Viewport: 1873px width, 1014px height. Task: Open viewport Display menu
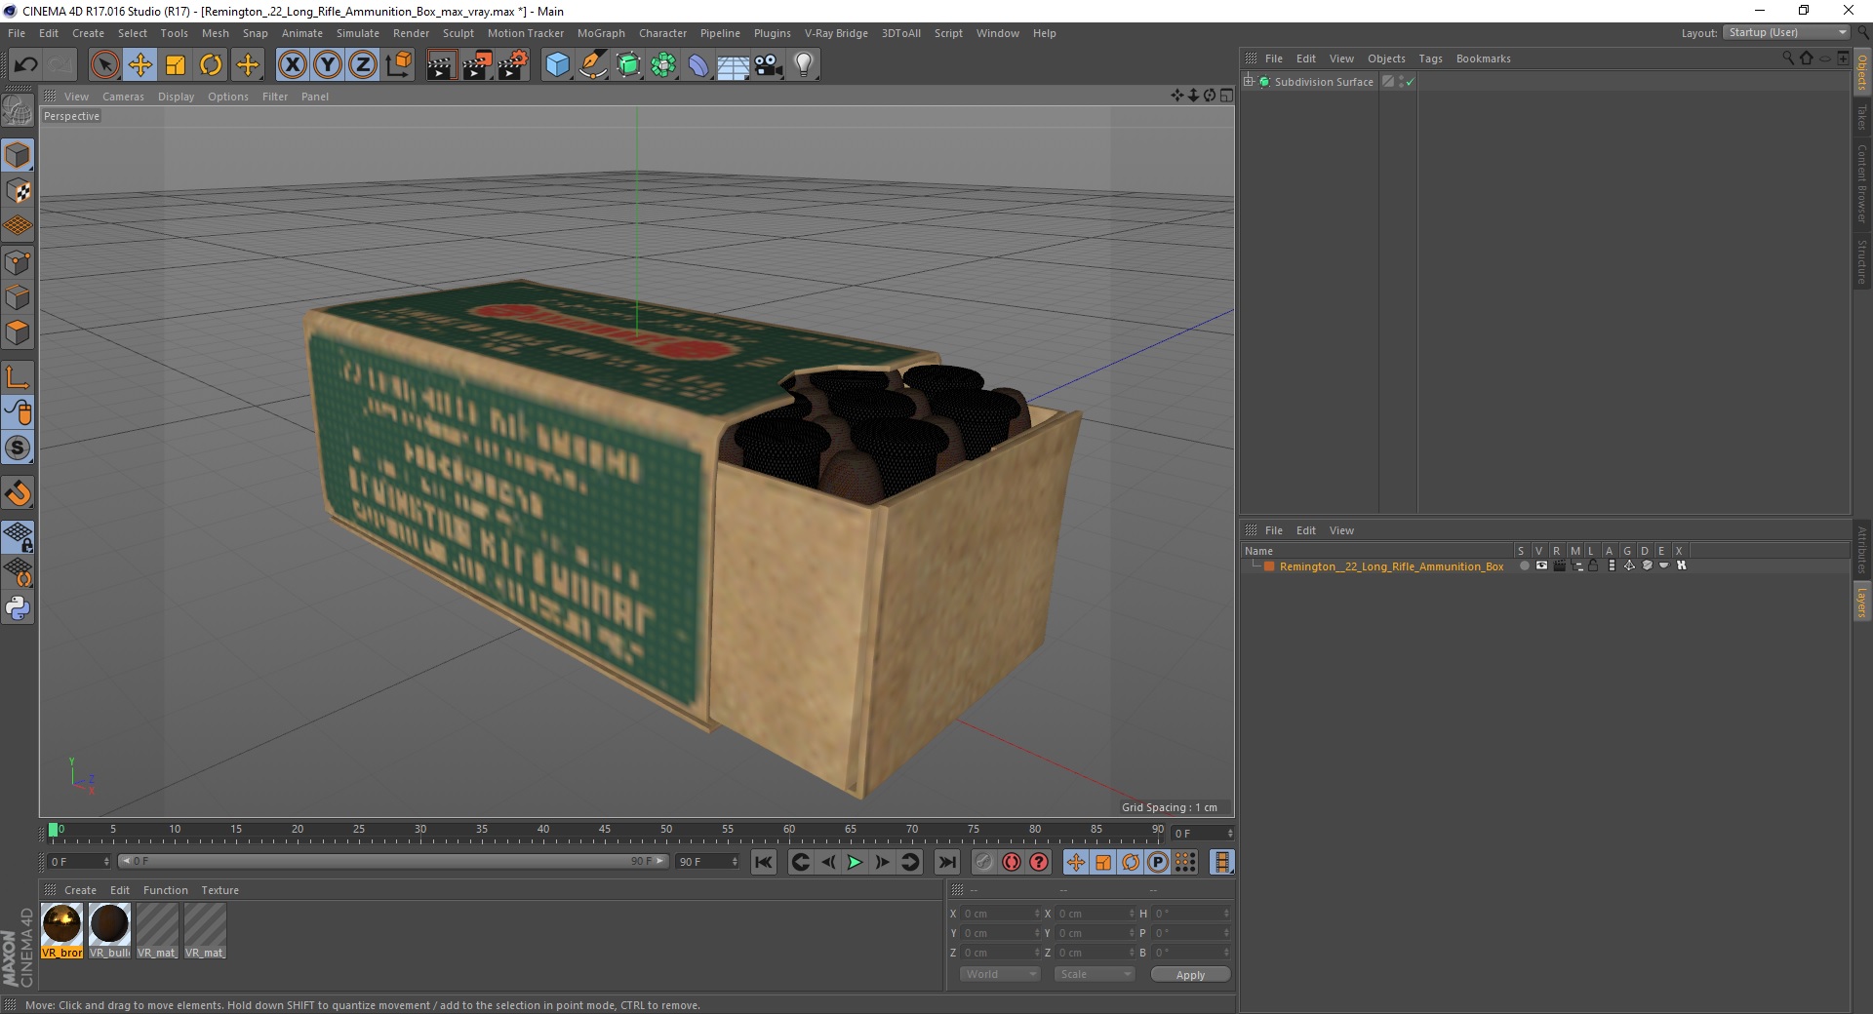click(x=176, y=97)
